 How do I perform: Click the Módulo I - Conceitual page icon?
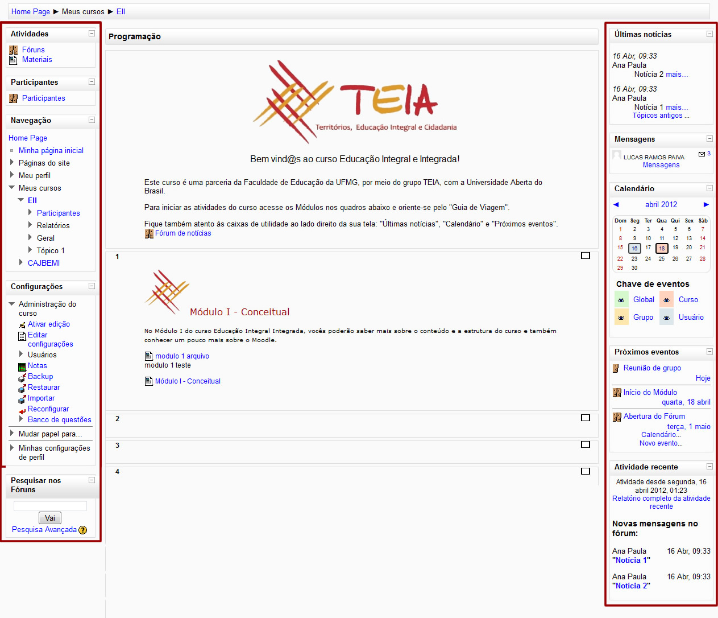click(149, 381)
